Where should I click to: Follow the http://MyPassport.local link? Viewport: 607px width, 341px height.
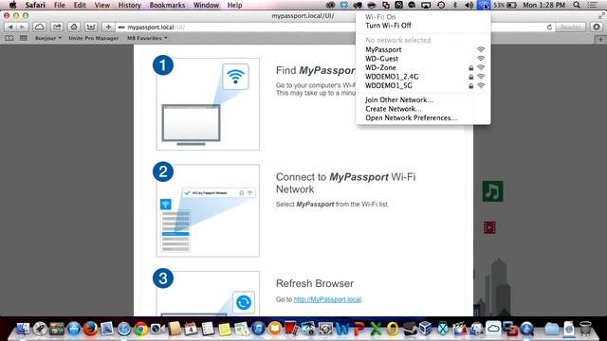click(327, 299)
